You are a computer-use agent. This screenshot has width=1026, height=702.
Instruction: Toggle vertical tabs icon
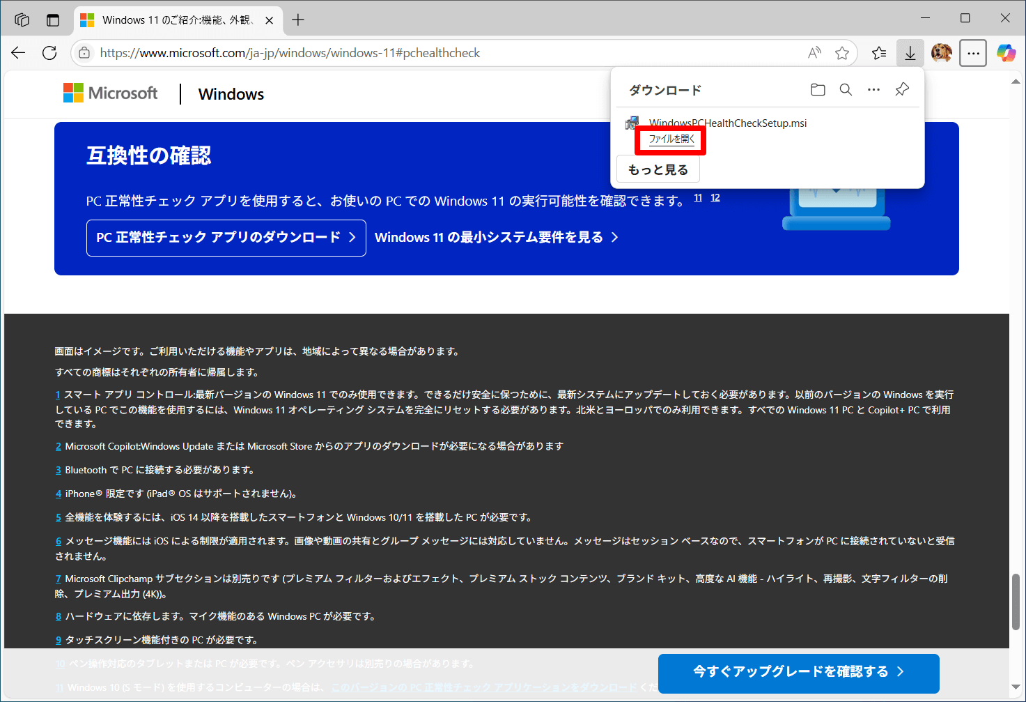[53, 20]
